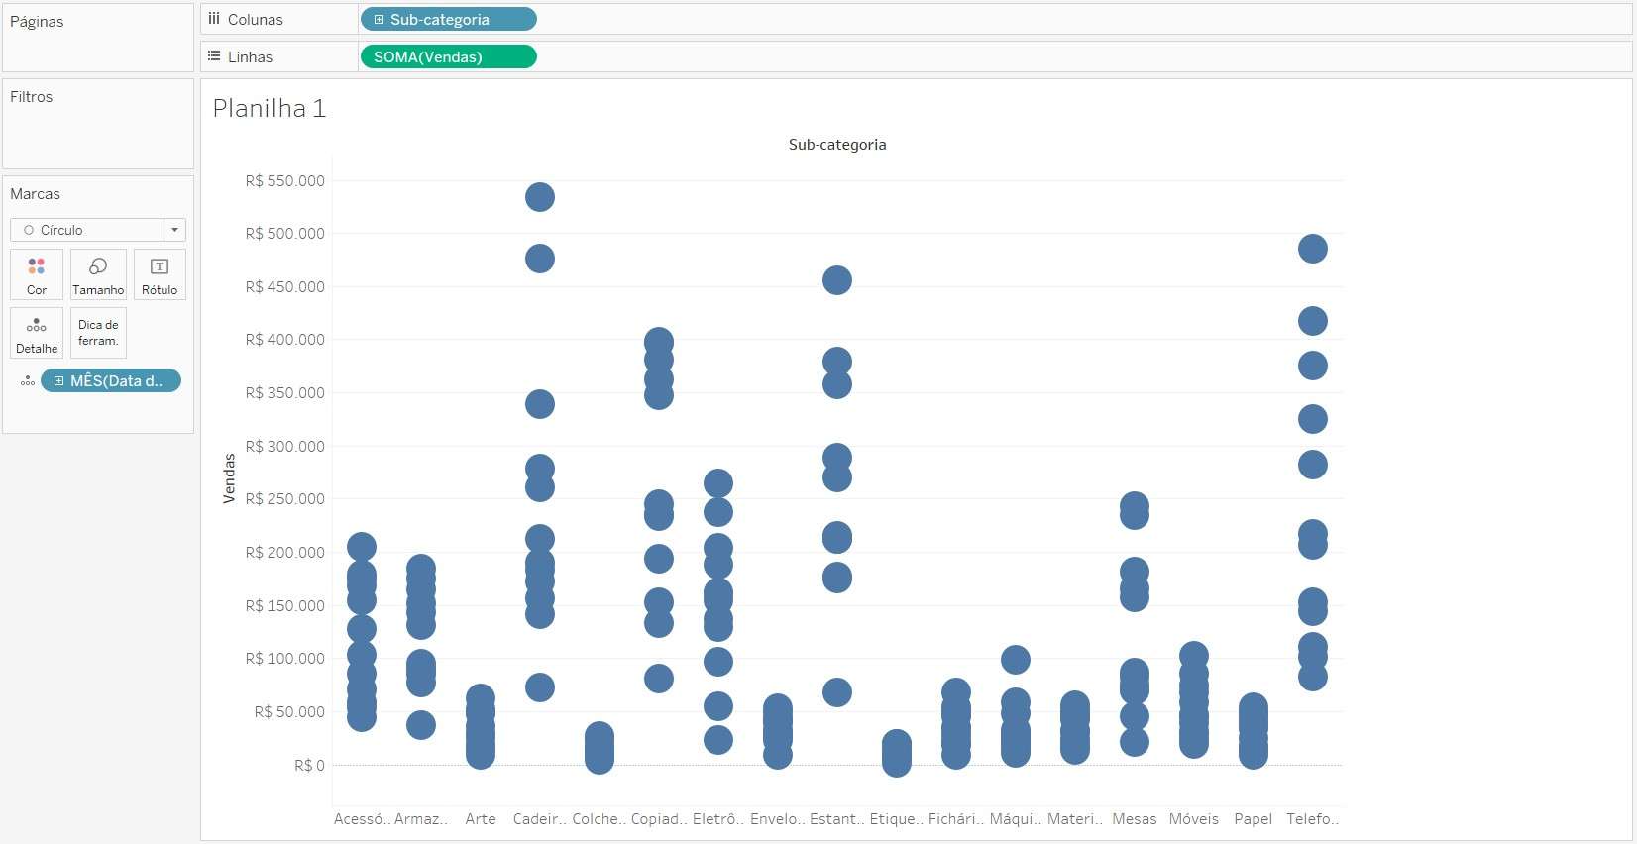Select the highest Estant.. circle mark
Image resolution: width=1637 pixels, height=844 pixels.
coord(837,280)
